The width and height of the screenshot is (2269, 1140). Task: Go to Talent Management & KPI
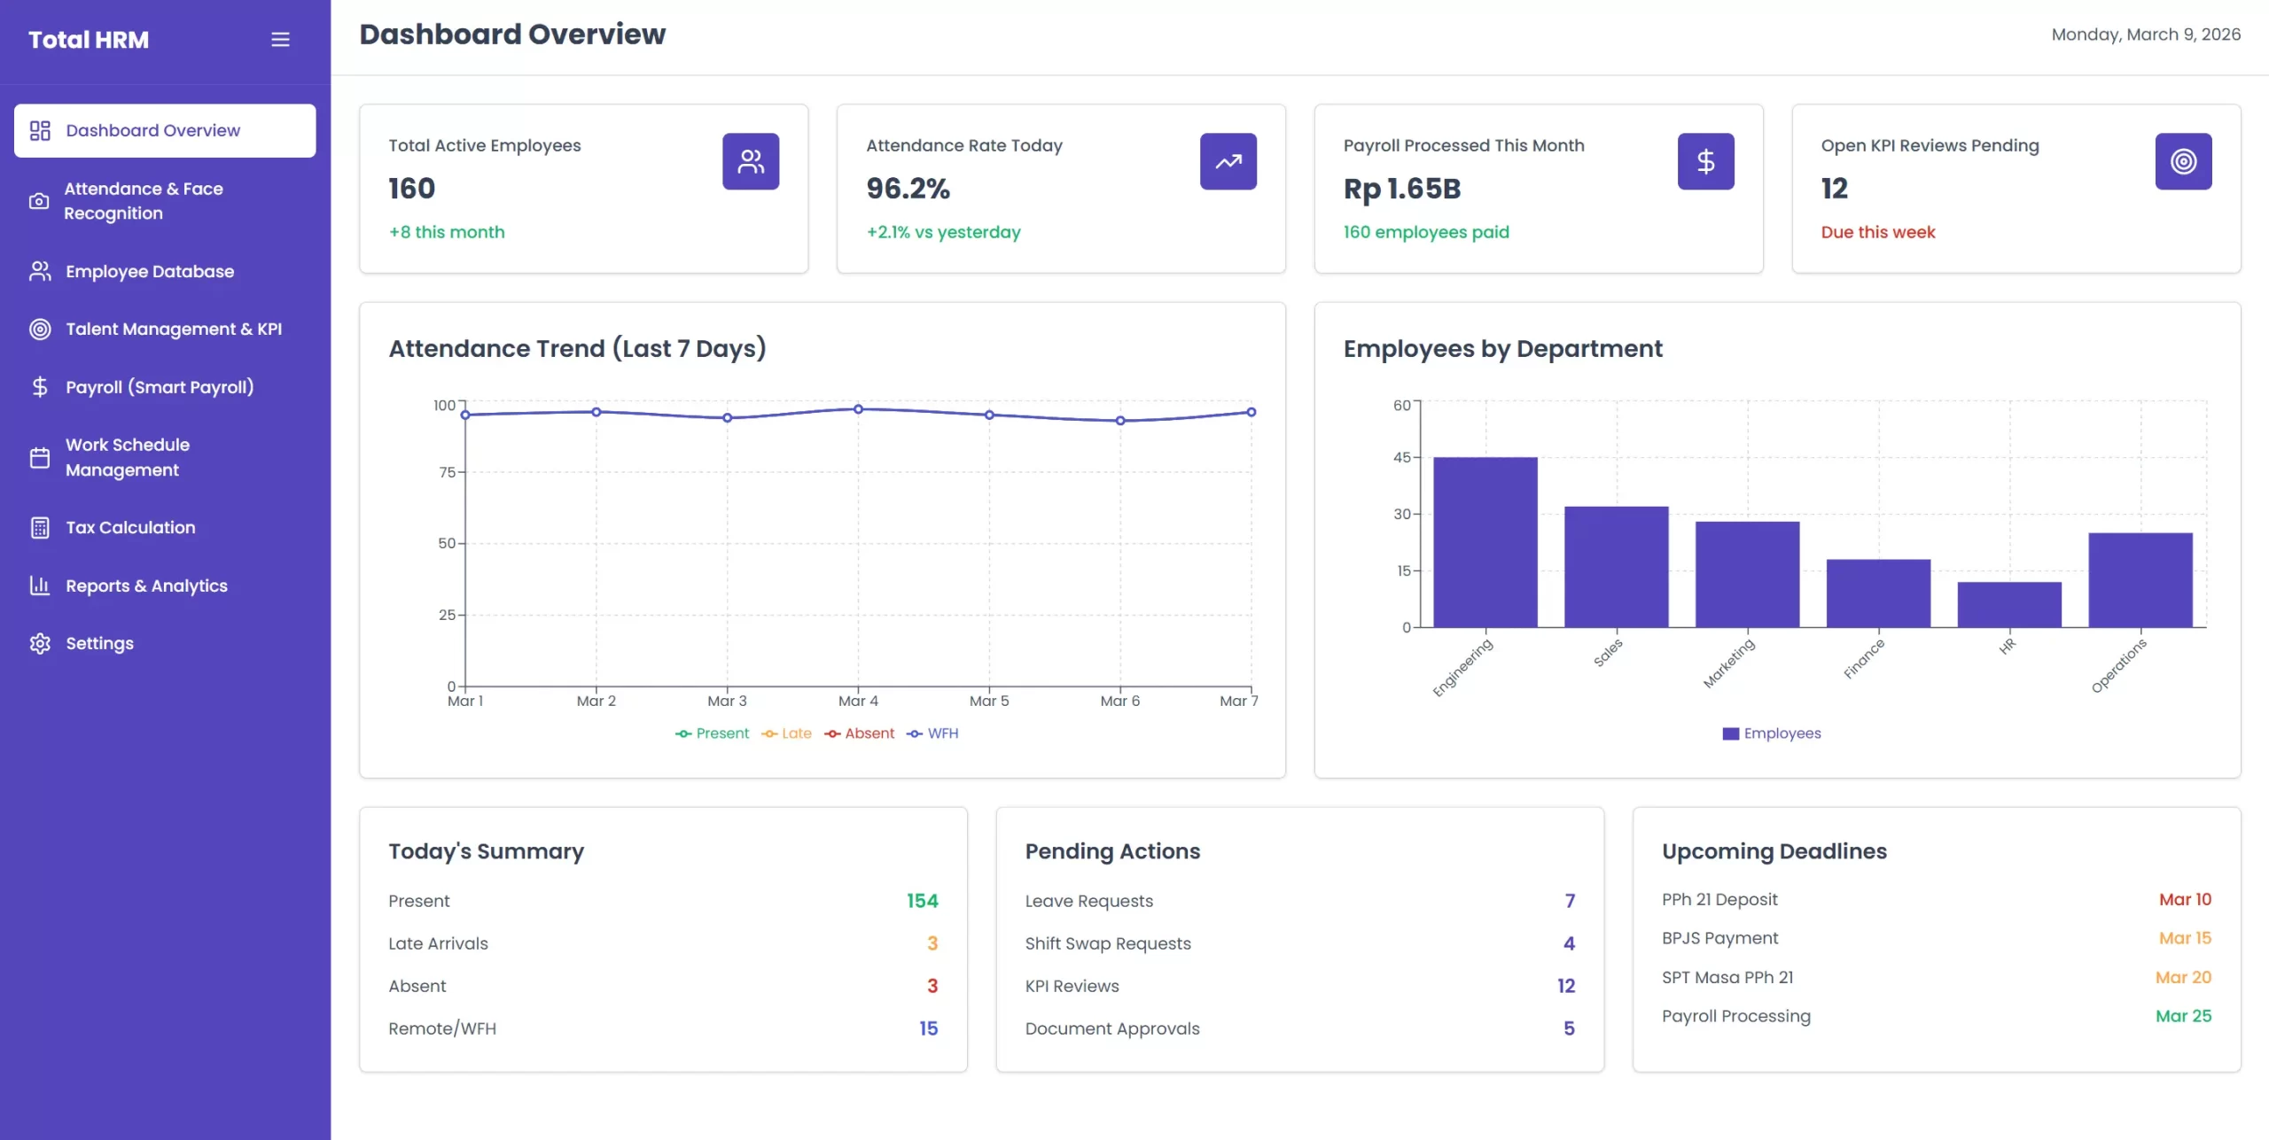pos(174,330)
